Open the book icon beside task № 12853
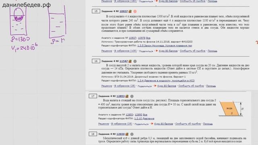The width and height of the screenshot is (258, 145). click(127, 96)
